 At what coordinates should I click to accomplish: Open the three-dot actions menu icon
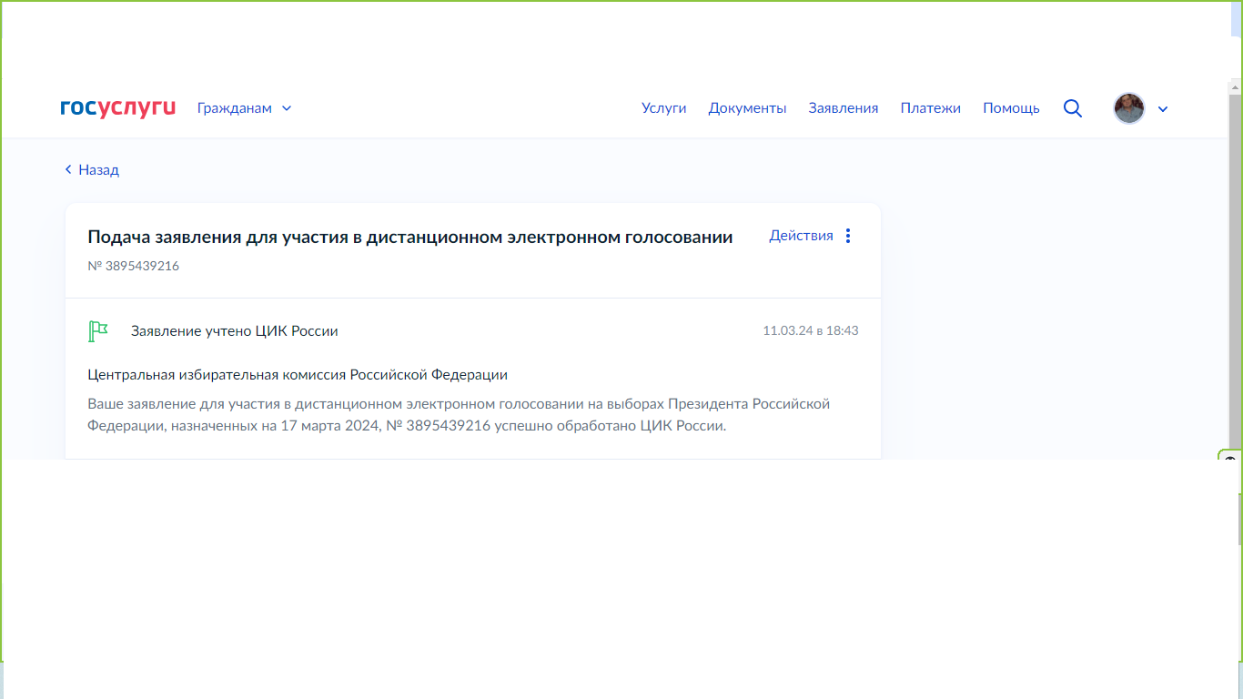coord(848,236)
